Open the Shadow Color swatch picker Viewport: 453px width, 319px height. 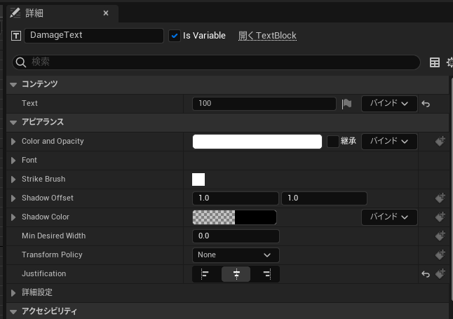pos(235,217)
